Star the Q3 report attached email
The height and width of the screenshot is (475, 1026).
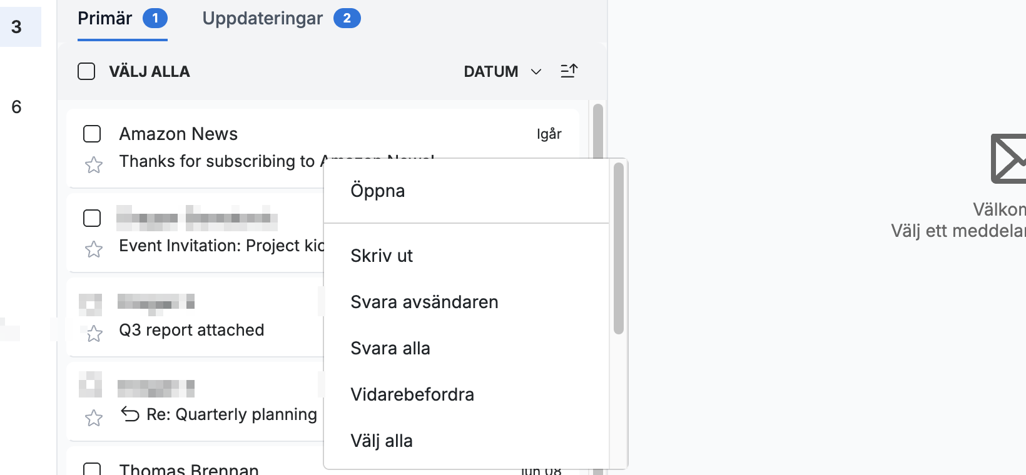pos(94,334)
